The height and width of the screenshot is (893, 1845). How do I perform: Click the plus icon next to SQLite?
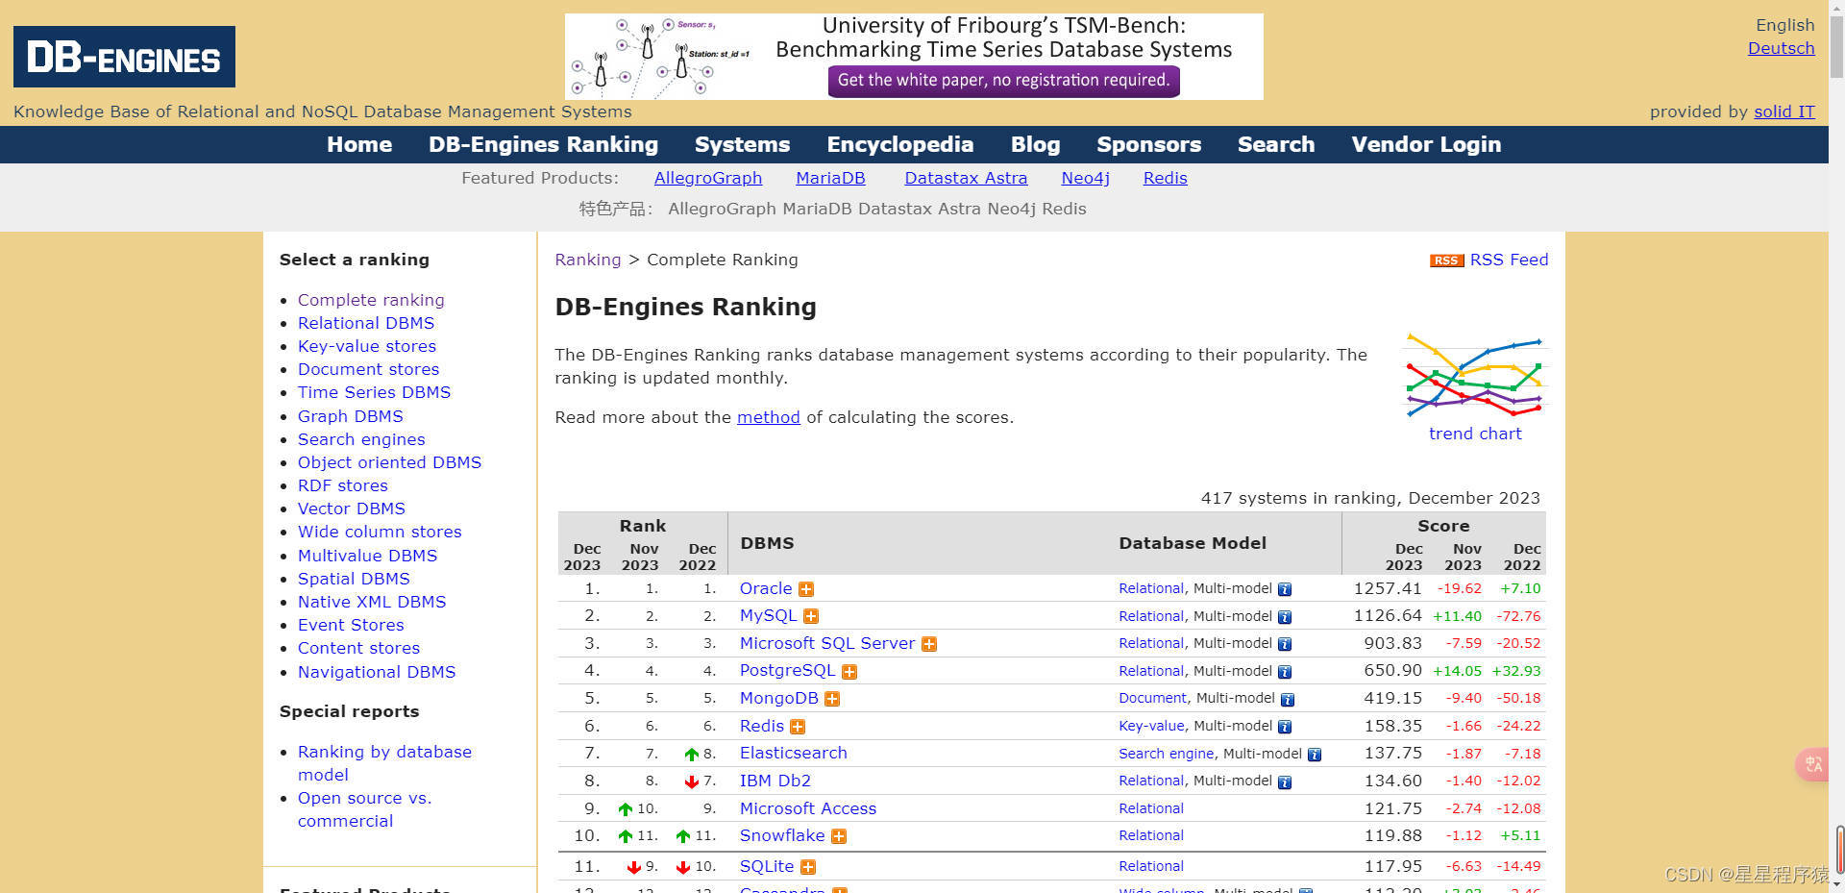point(808,867)
